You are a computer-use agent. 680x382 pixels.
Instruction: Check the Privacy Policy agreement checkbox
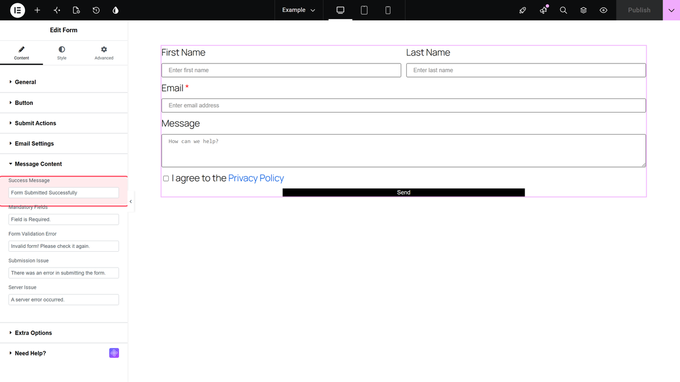click(166, 178)
